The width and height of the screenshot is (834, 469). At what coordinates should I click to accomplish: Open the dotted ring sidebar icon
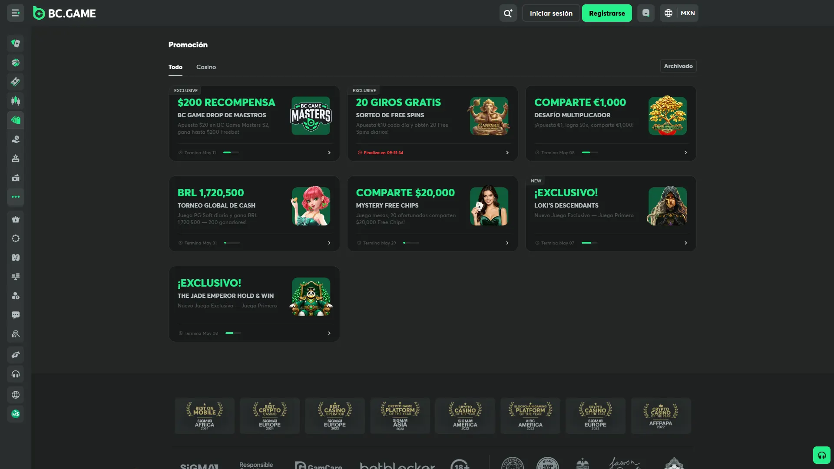16,238
